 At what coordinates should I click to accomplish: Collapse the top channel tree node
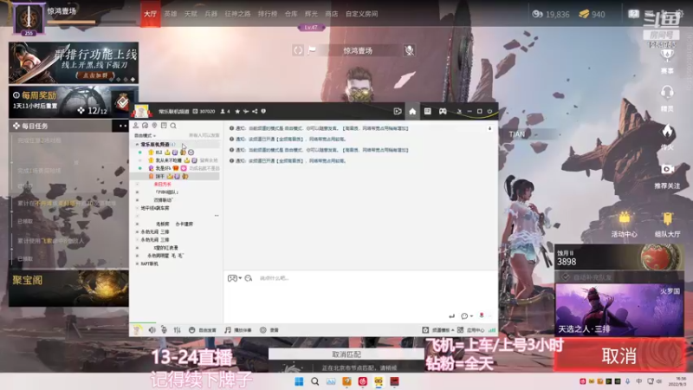click(x=137, y=145)
